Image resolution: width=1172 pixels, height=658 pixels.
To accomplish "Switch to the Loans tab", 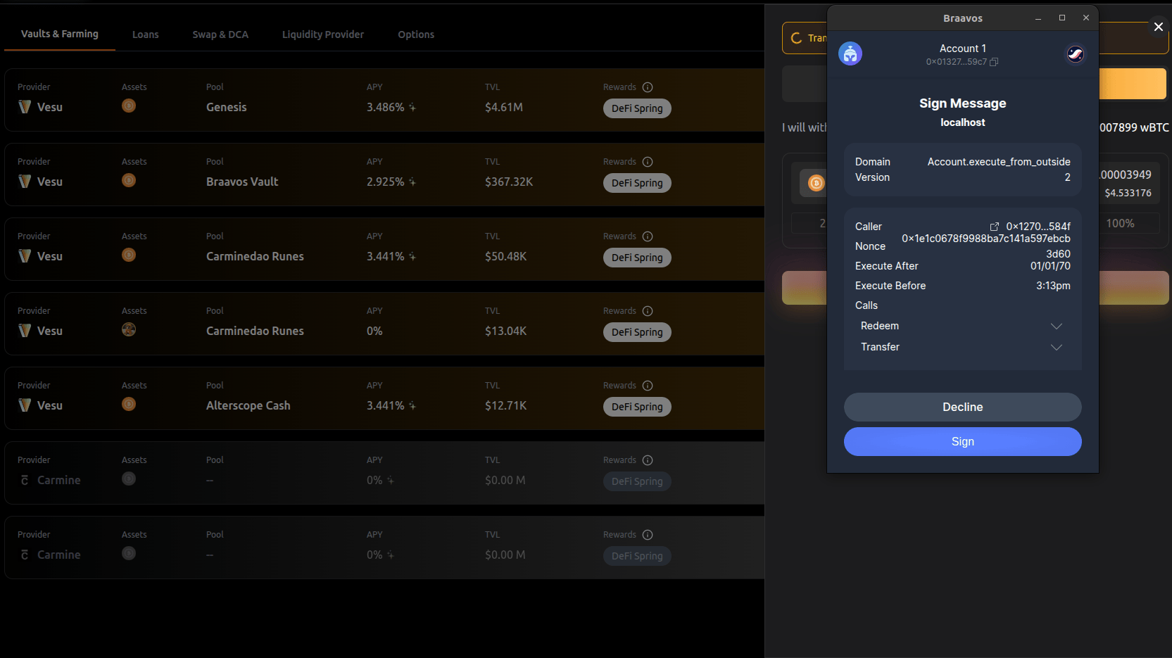I will point(146,34).
